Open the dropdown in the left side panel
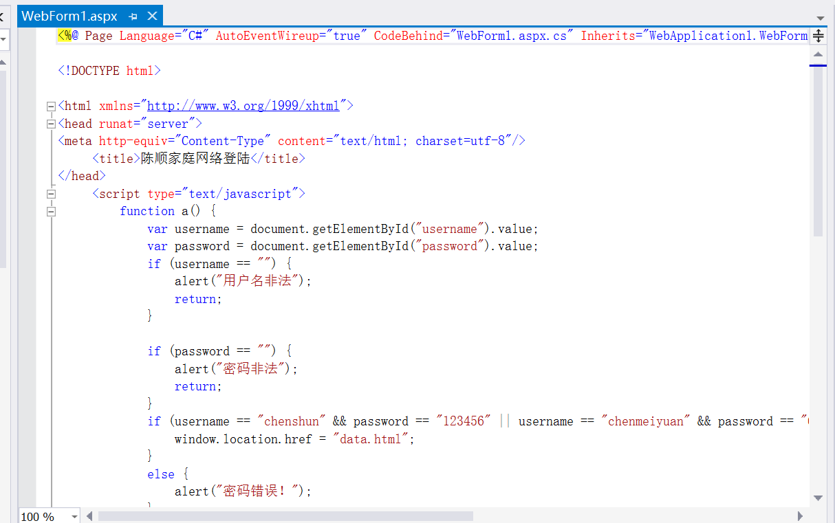 3,39
